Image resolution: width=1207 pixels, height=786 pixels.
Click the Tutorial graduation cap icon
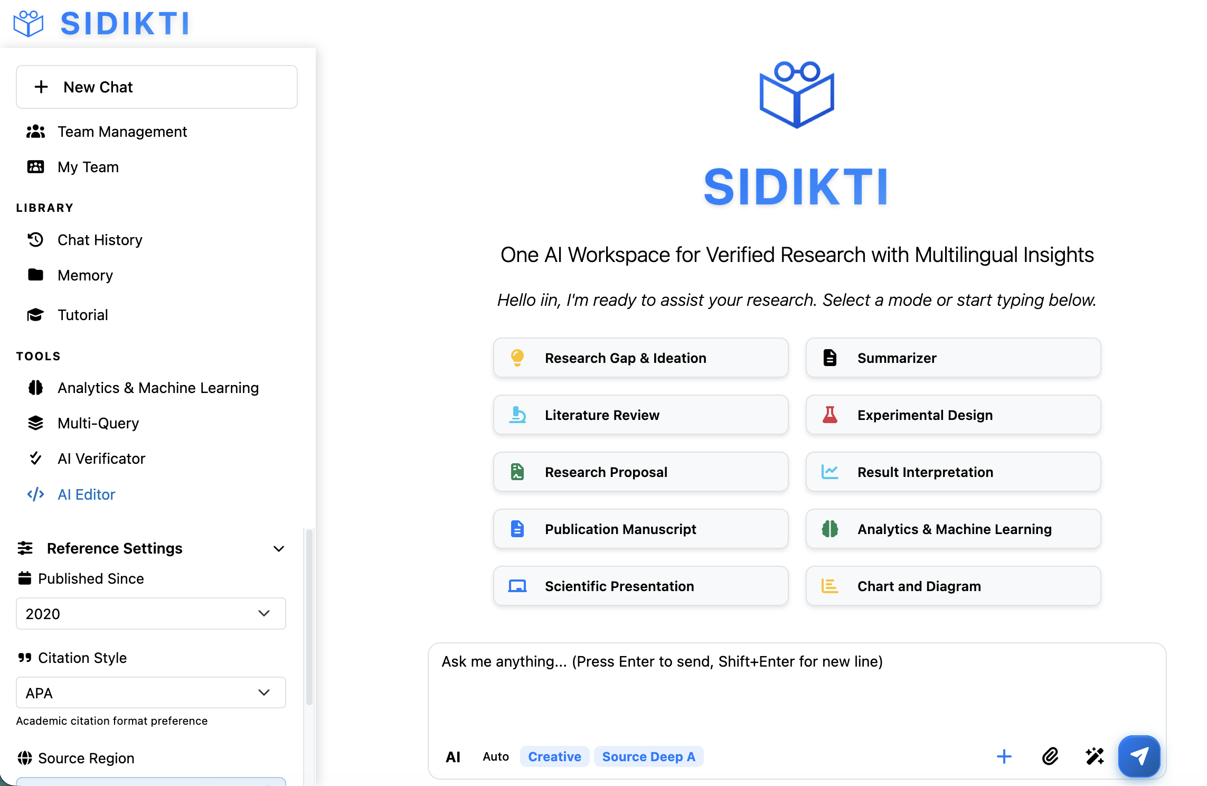tap(35, 315)
